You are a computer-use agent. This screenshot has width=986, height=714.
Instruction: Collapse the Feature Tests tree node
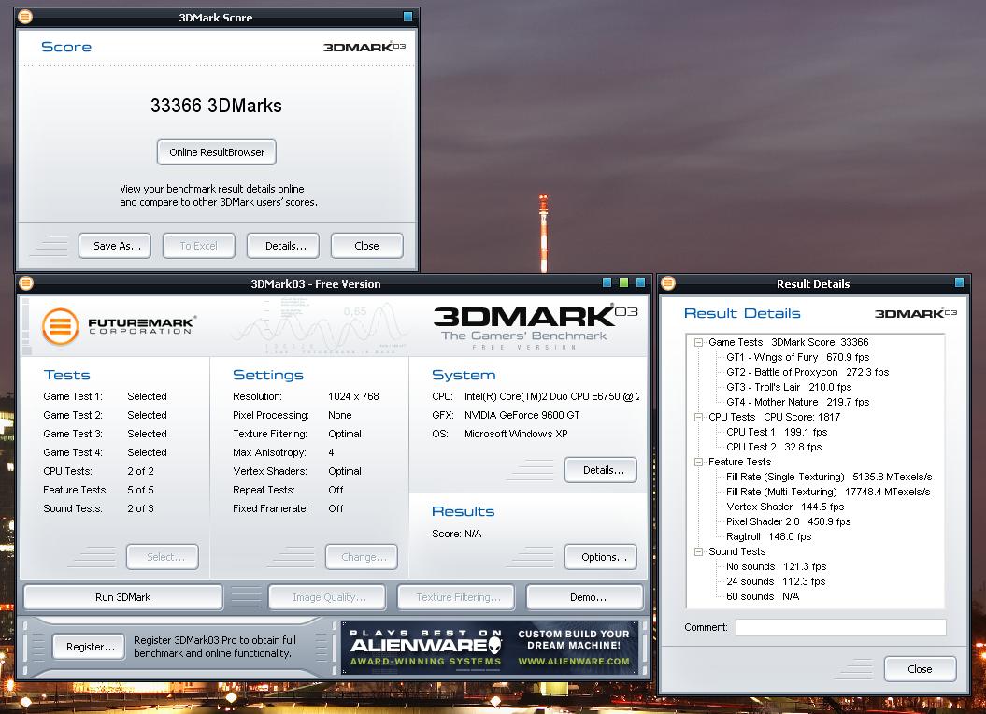(698, 462)
